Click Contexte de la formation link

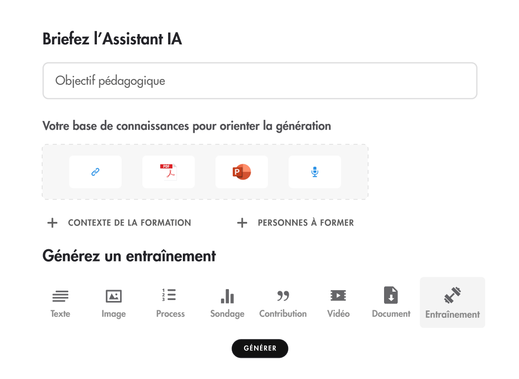(129, 223)
